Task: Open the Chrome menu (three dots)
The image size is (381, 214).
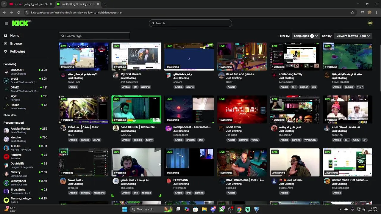Action: tap(377, 12)
